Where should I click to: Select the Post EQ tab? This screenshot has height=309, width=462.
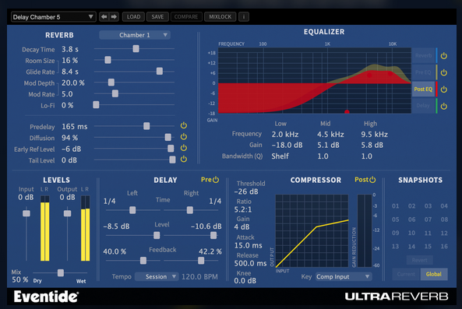coord(423,90)
